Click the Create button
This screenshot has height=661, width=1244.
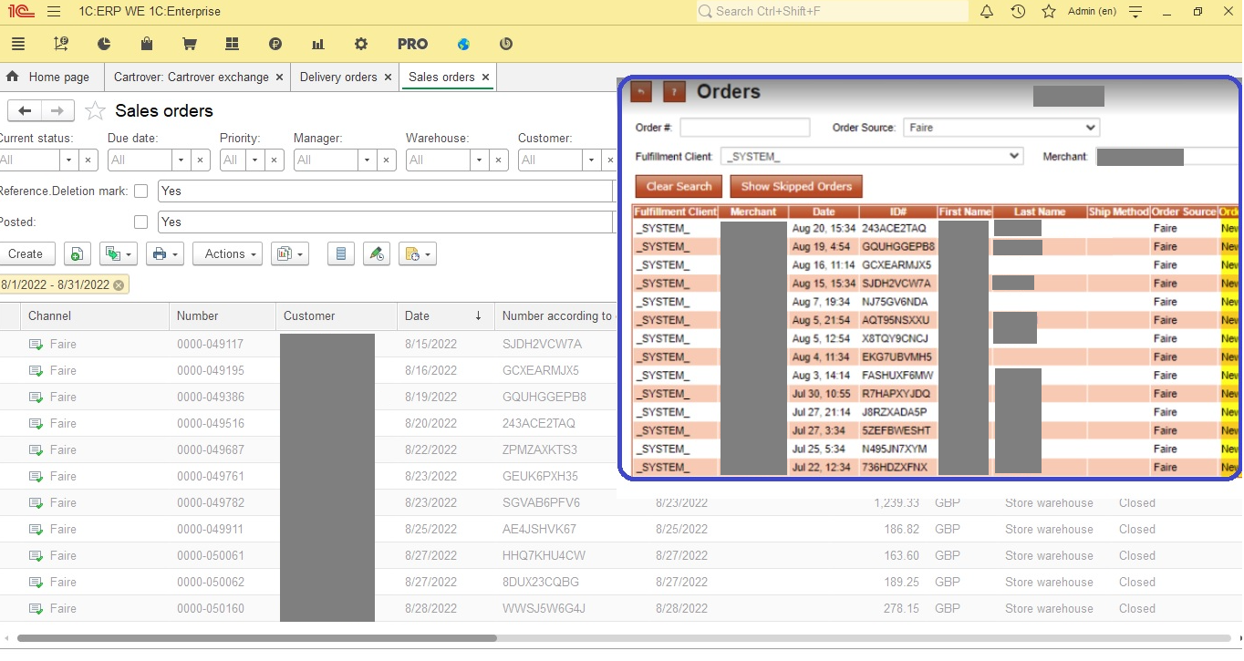pos(26,254)
